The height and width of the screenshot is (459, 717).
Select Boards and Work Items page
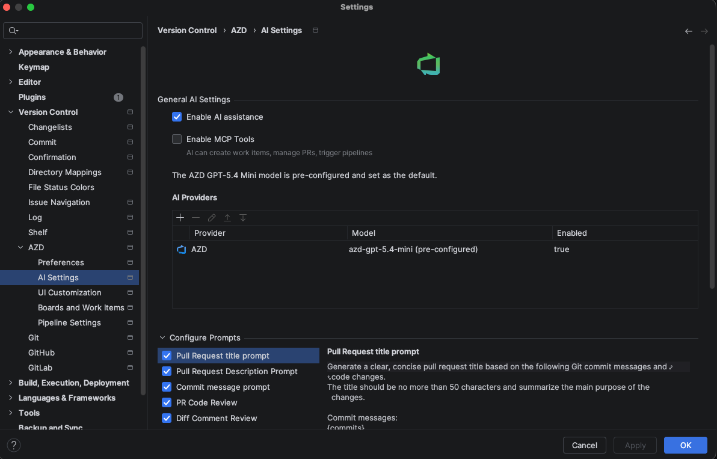point(81,307)
